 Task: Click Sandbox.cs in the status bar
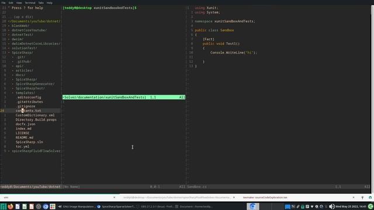pyautogui.click(x=197, y=187)
